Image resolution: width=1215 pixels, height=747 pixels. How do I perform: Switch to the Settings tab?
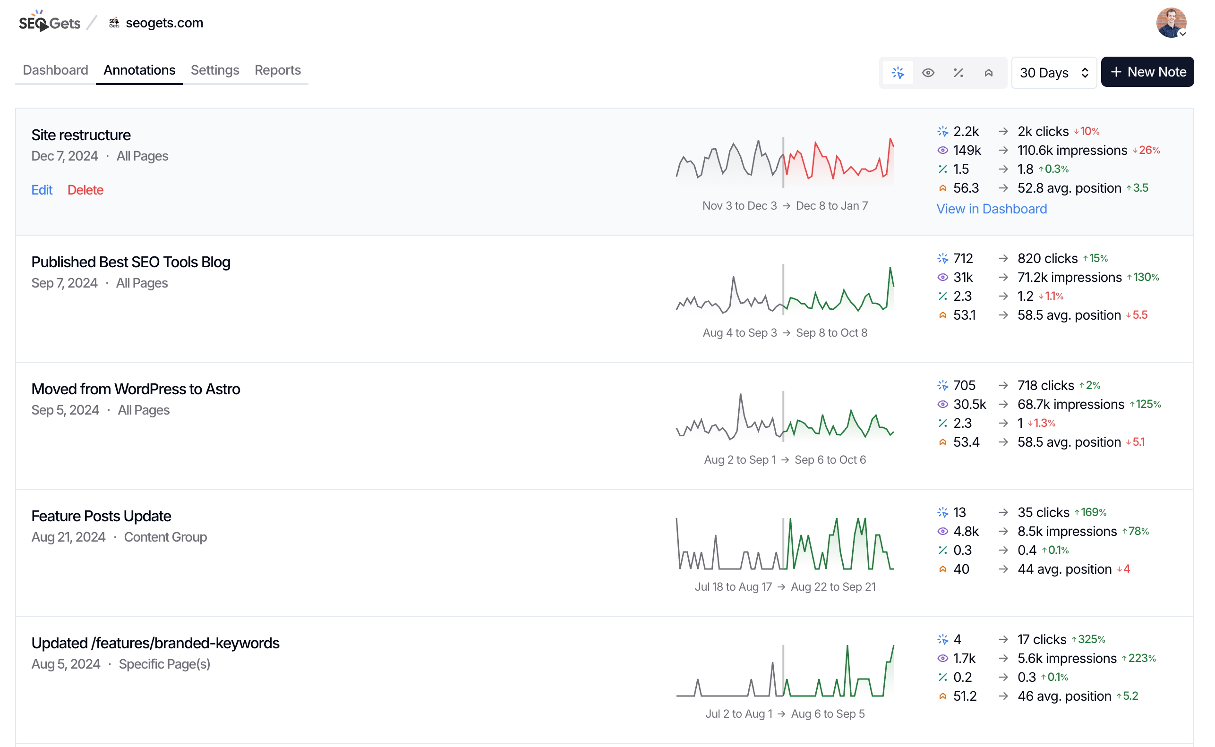[x=214, y=70]
